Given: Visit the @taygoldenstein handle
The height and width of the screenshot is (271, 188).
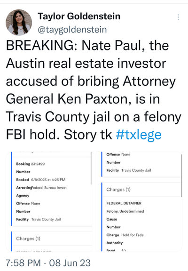Looking at the screenshot, I should click(72, 29).
